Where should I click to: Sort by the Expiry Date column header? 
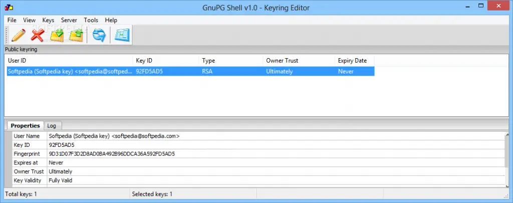point(354,61)
